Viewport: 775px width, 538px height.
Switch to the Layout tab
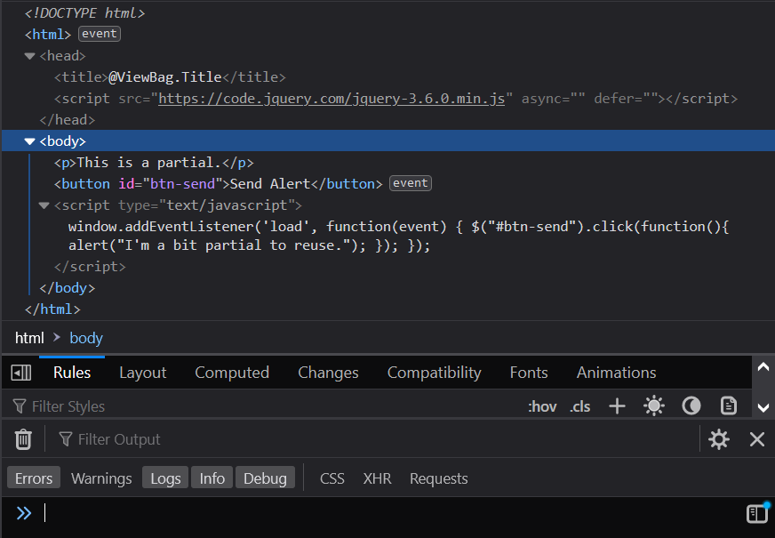click(143, 373)
